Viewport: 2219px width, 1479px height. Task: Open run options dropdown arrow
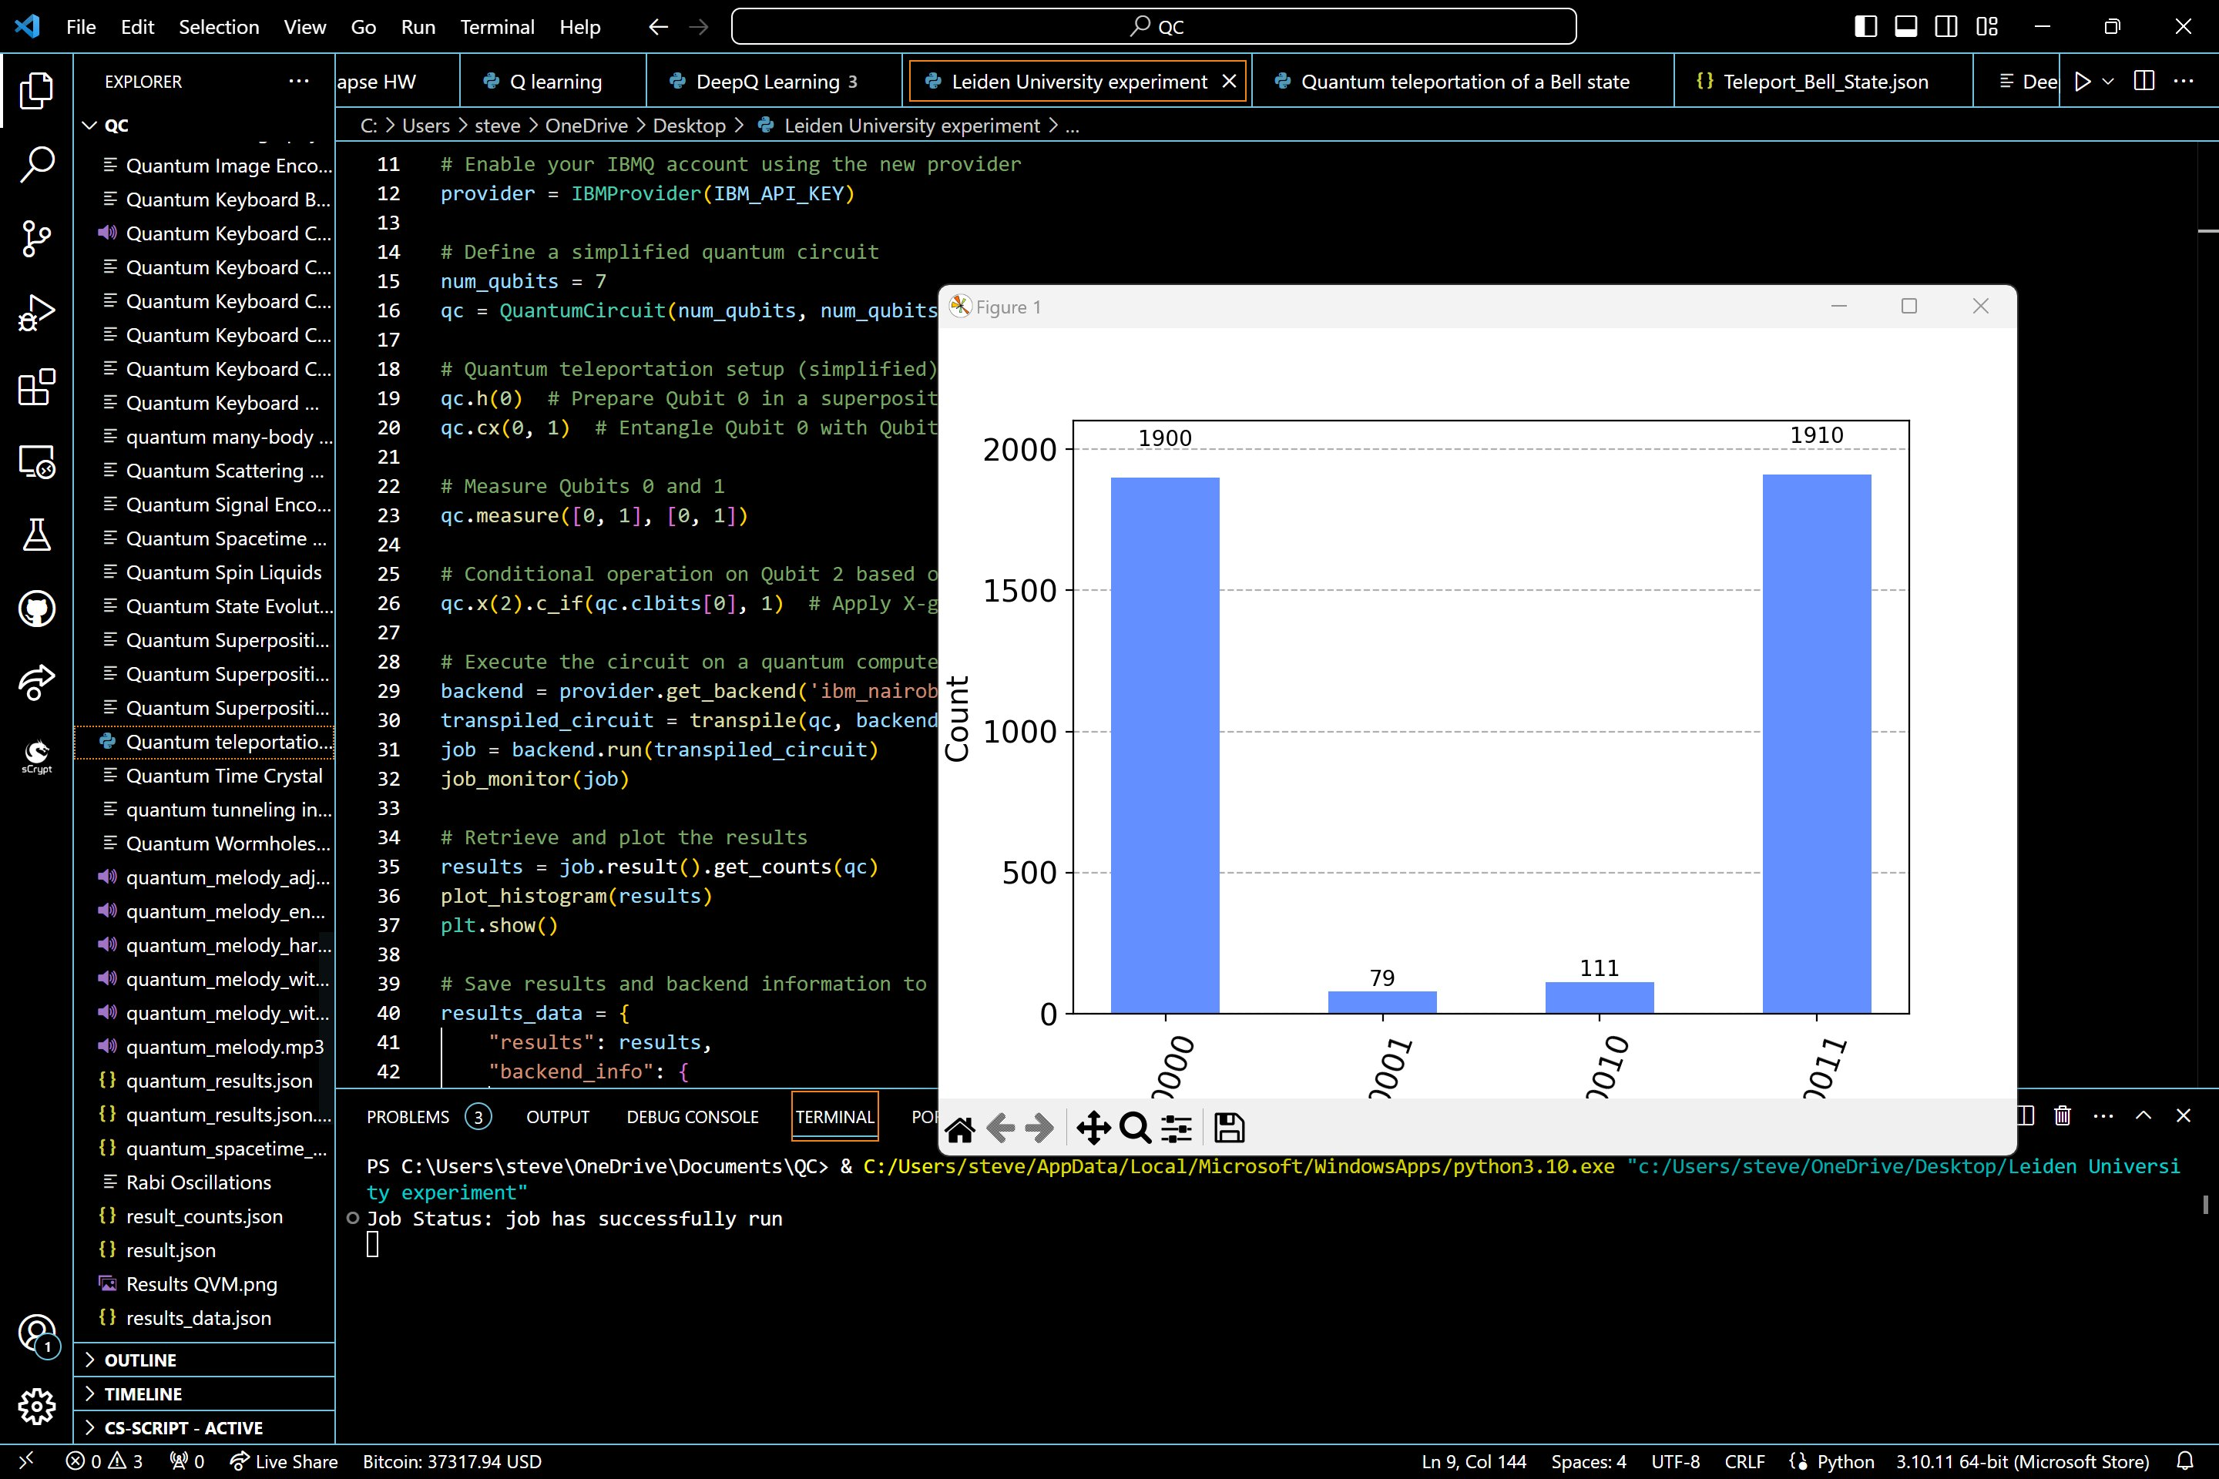(2109, 82)
